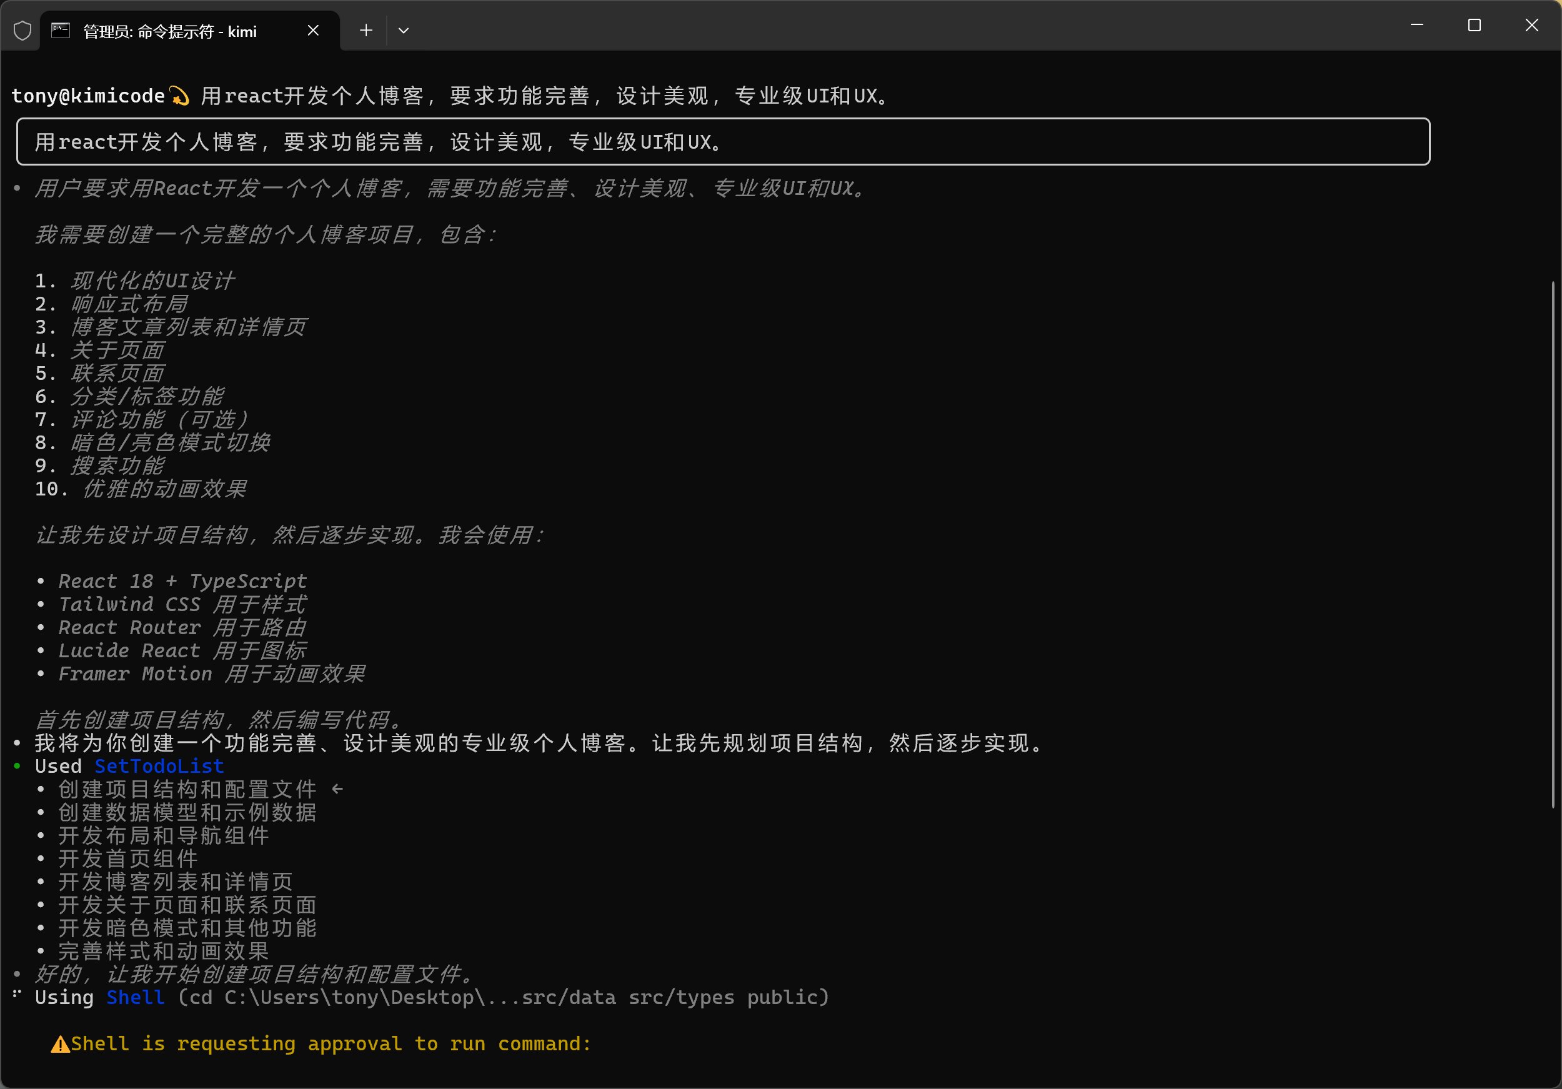The image size is (1562, 1089).
Task: Click the tony@kimicode prompt text
Action: 87,96
